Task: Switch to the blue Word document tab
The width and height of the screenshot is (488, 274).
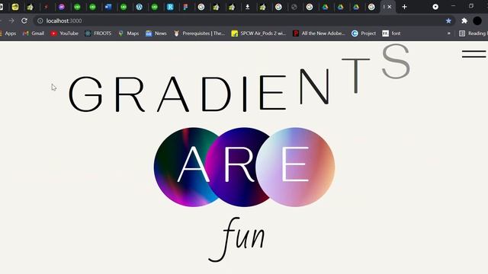Action: point(108,7)
